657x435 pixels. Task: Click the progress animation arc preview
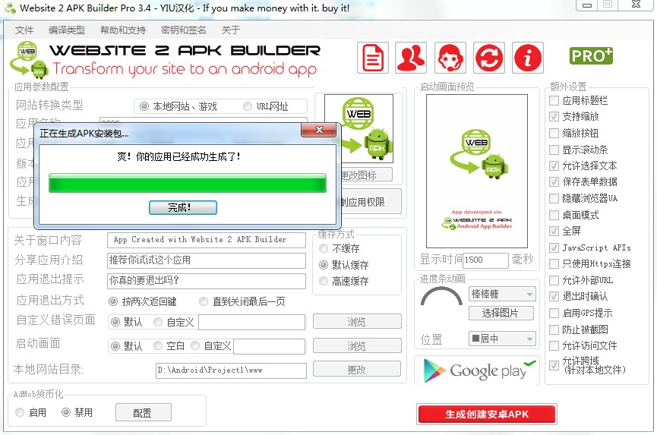click(441, 295)
